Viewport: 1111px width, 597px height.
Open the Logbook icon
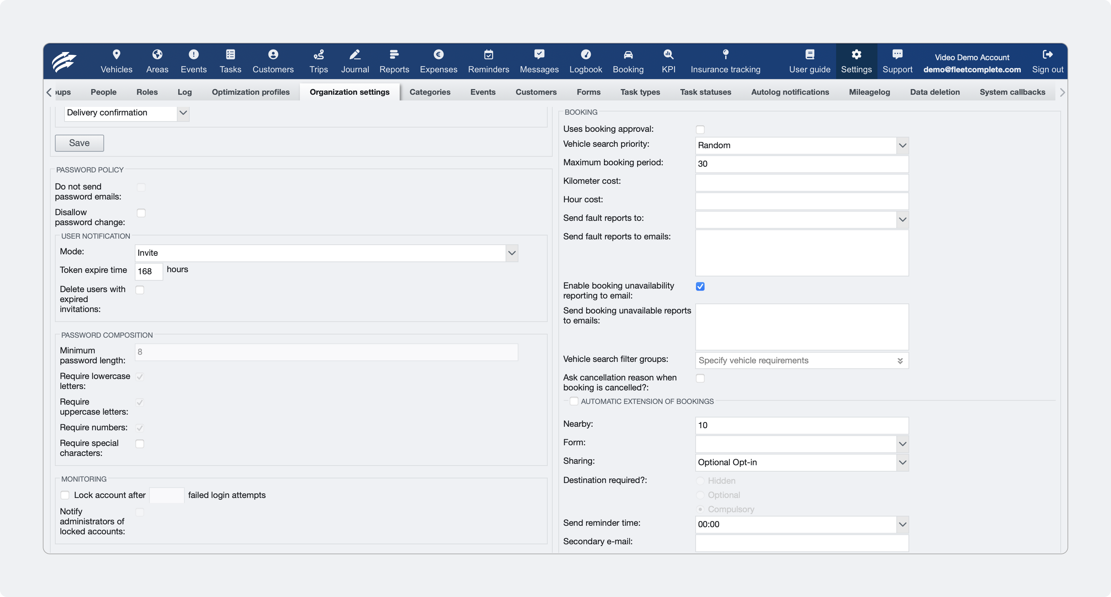[586, 54]
